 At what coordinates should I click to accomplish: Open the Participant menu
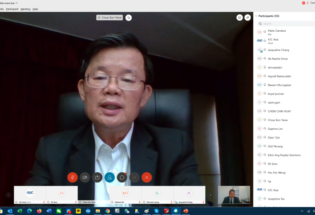[x=12, y=9]
